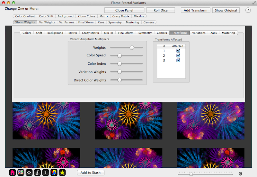Uncheck Affected for transform 3

[x=178, y=60]
